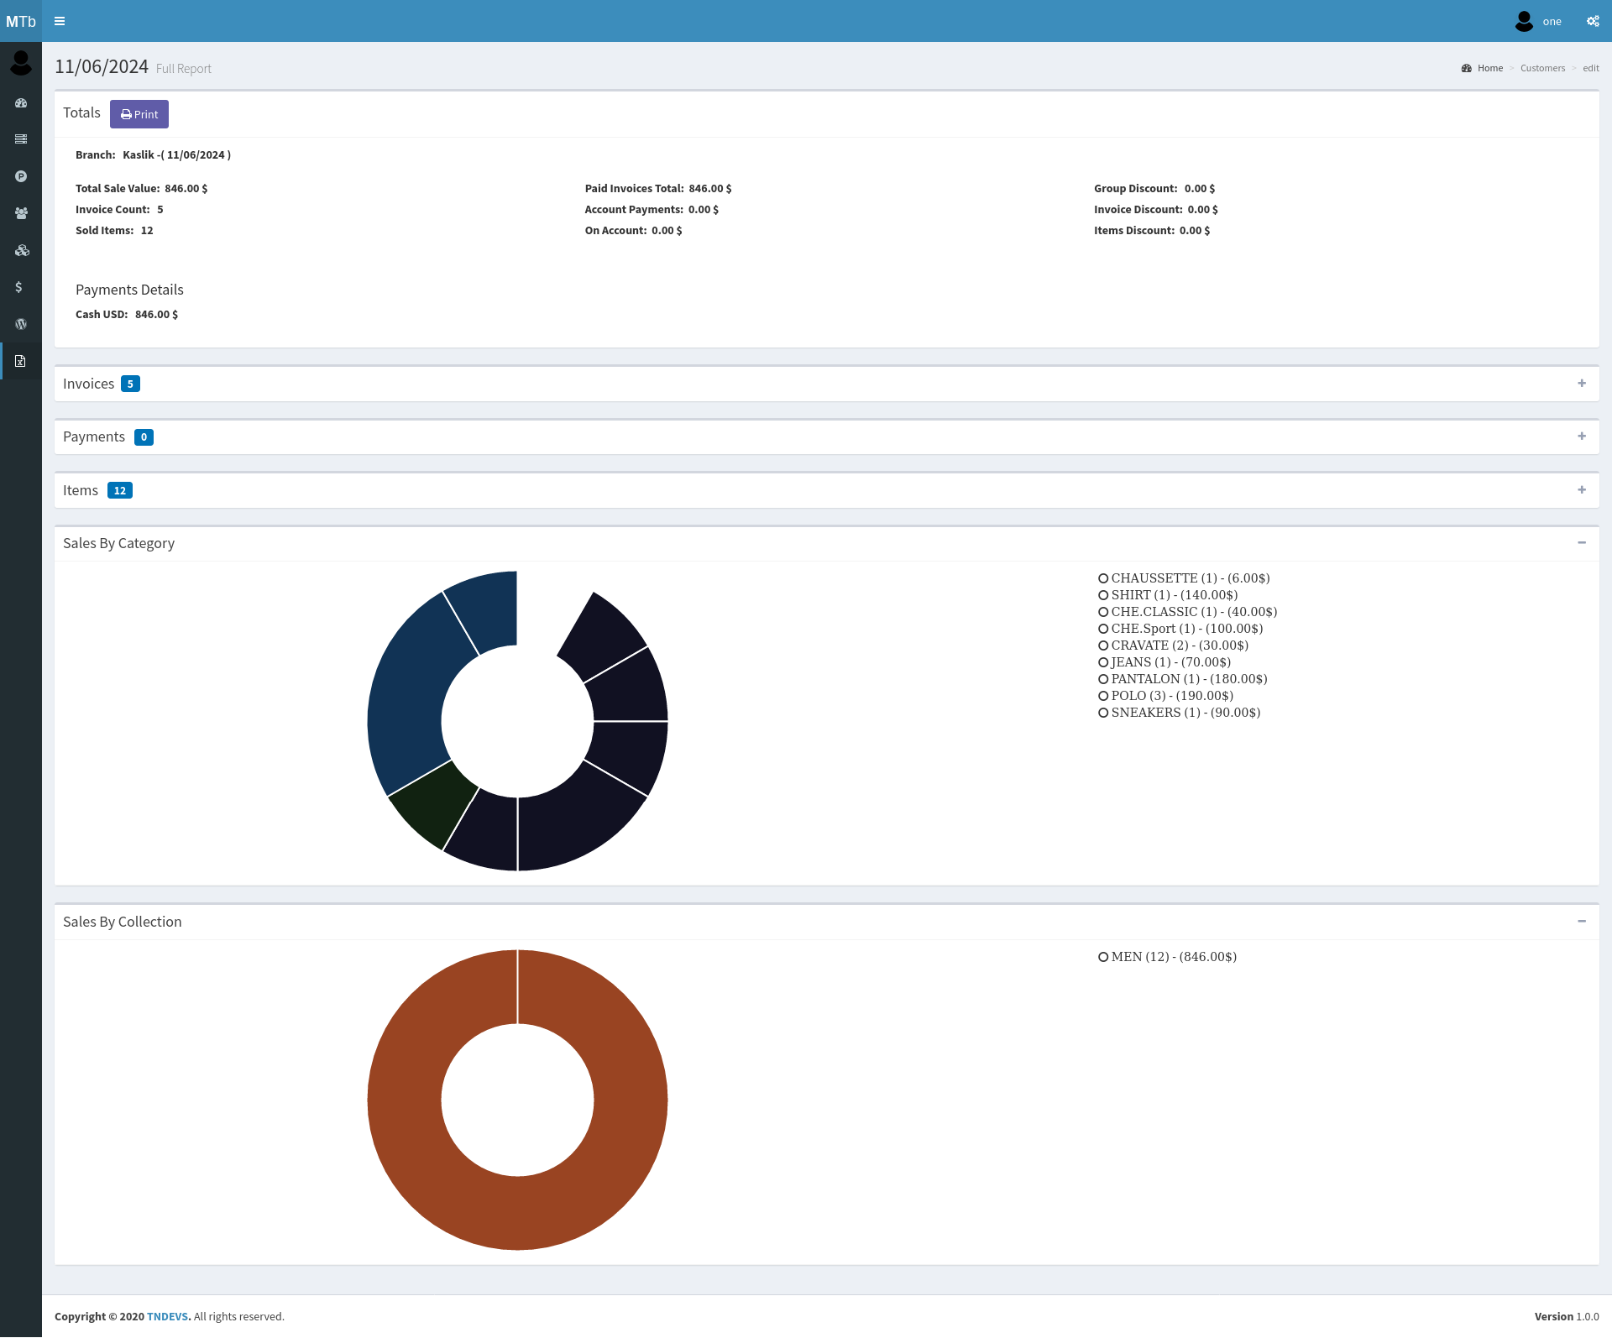Toggle CRAVATE legend entry
The height and width of the screenshot is (1338, 1612).
click(1173, 645)
